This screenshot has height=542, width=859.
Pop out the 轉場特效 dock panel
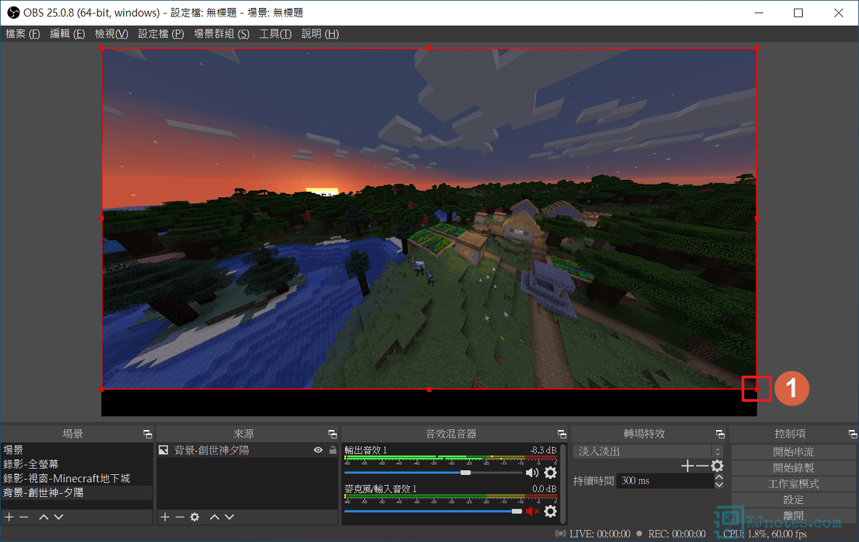click(721, 434)
